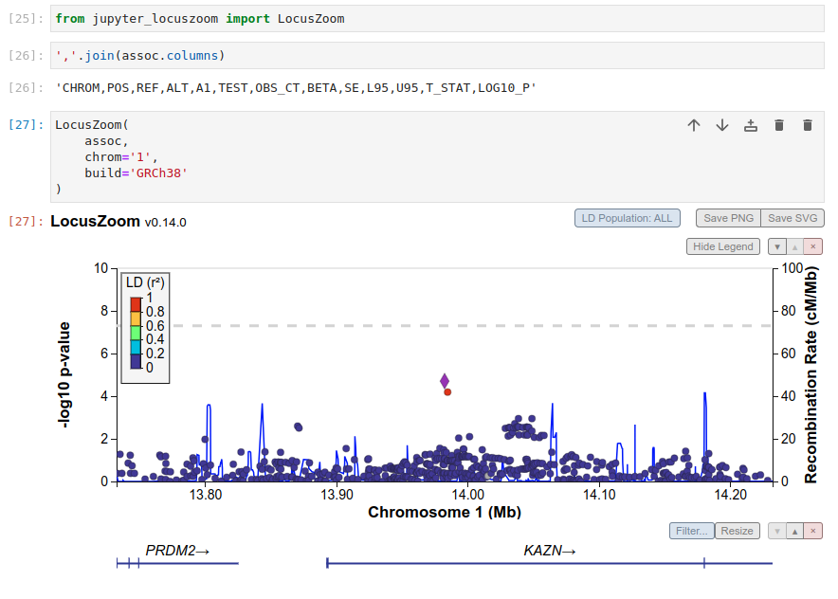Open the LD Population: ALL selector
The image size is (838, 599).
[x=627, y=218]
